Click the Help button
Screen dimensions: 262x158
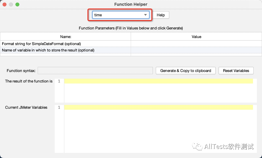(161, 15)
